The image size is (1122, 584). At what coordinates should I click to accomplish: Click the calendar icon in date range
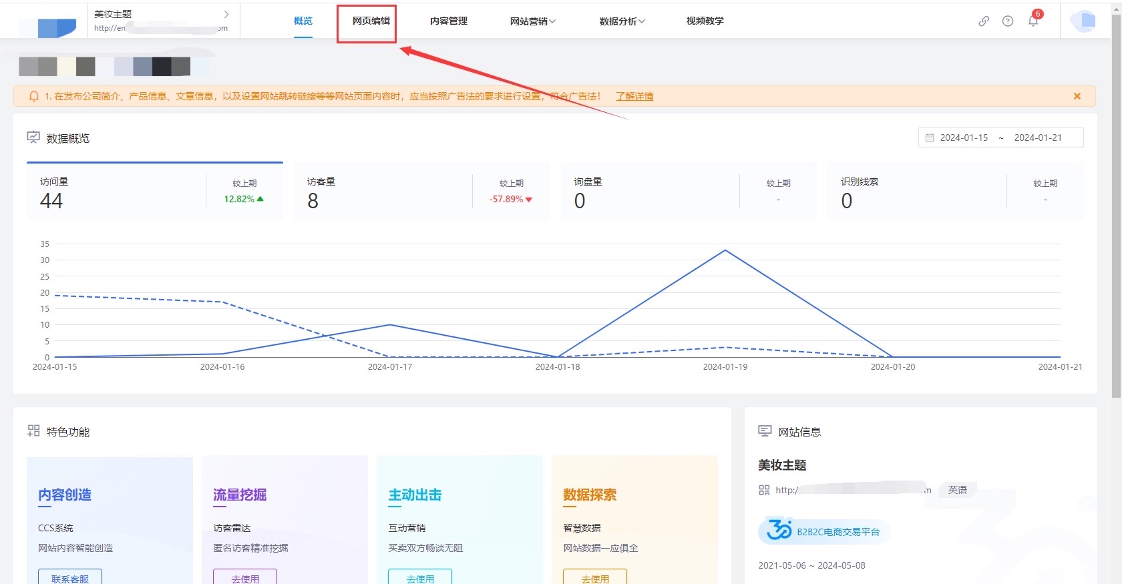930,137
